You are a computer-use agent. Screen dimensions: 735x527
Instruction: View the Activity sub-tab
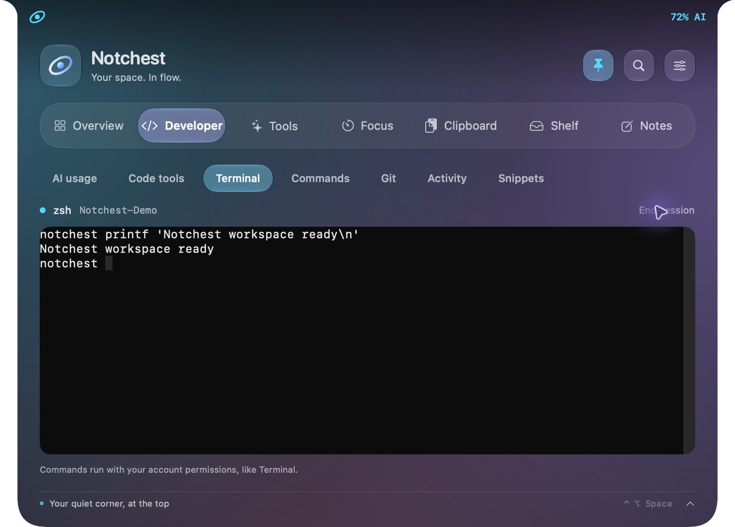click(447, 178)
